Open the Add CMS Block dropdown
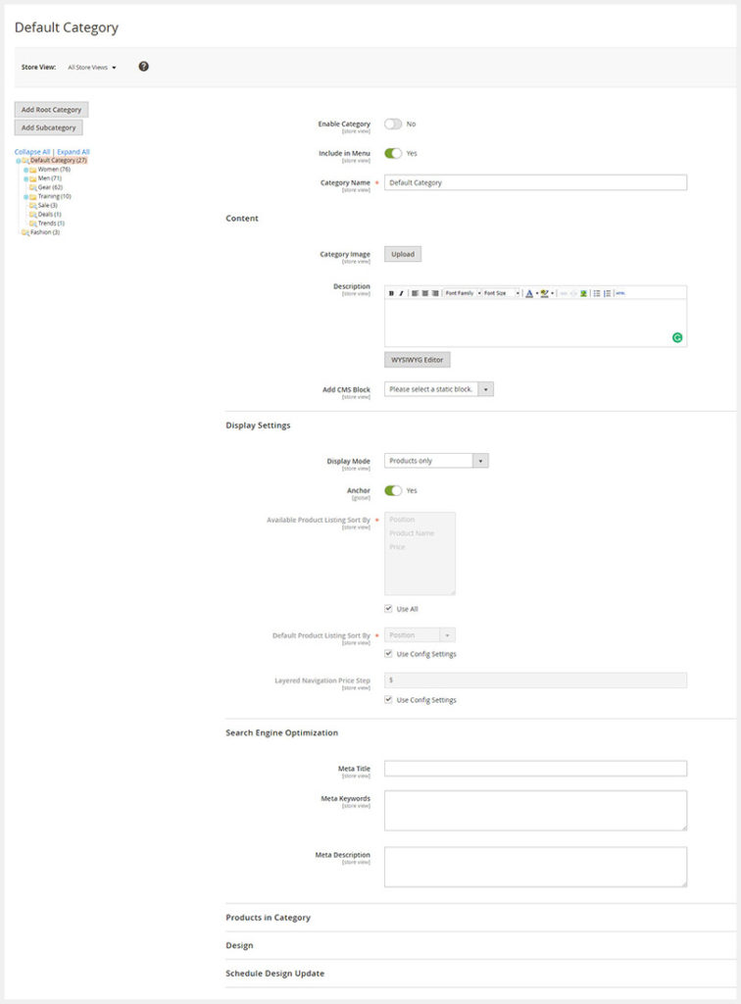The width and height of the screenshot is (741, 1004). [x=439, y=389]
